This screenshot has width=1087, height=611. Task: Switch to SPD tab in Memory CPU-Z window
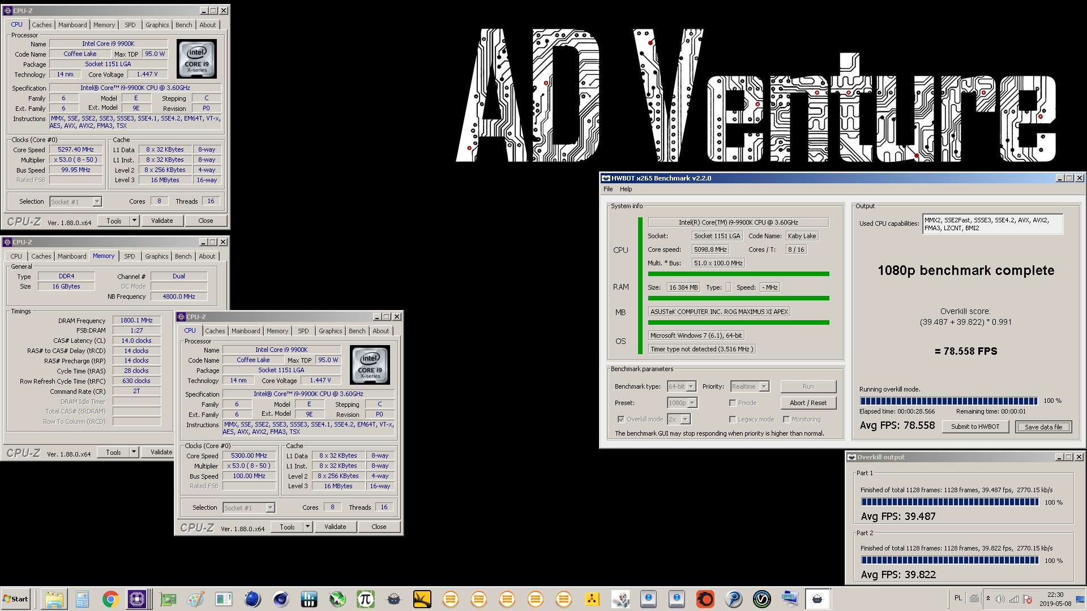pyautogui.click(x=130, y=256)
